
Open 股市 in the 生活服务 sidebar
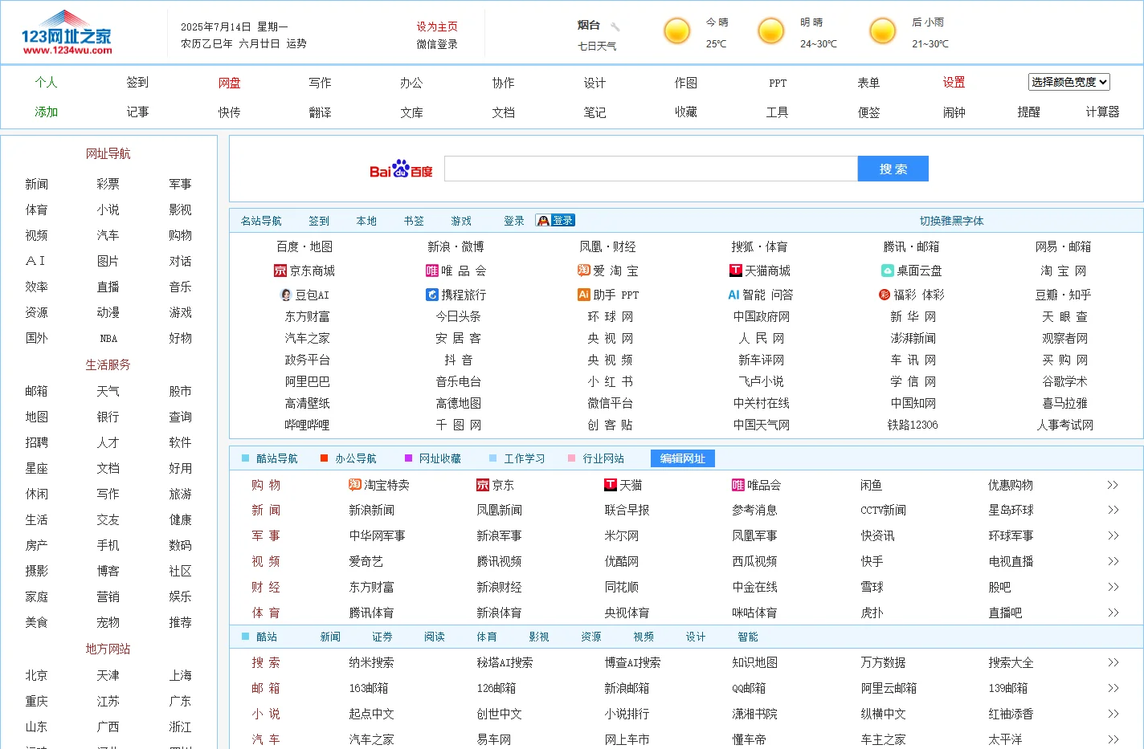click(180, 391)
